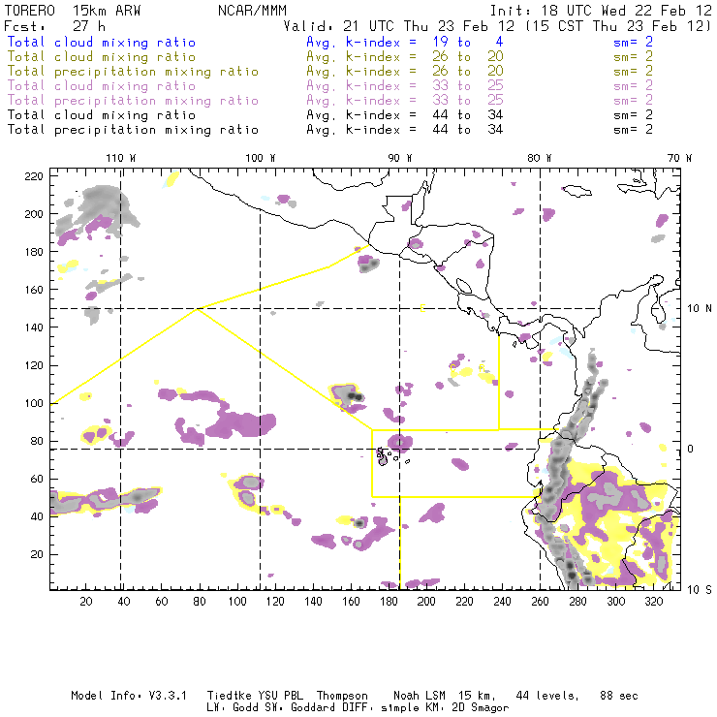717x717 pixels.
Task: Select the "320" tick on the horizontal axis
Action: pyautogui.click(x=654, y=602)
